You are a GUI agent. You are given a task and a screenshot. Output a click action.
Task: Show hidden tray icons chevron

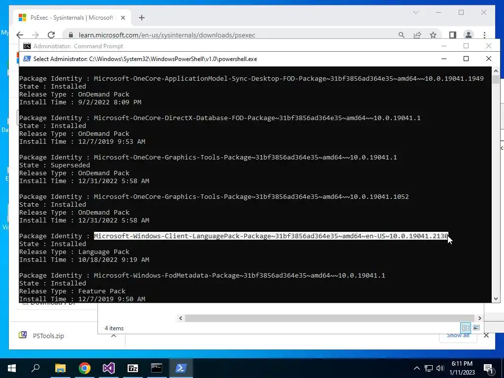[416, 368]
